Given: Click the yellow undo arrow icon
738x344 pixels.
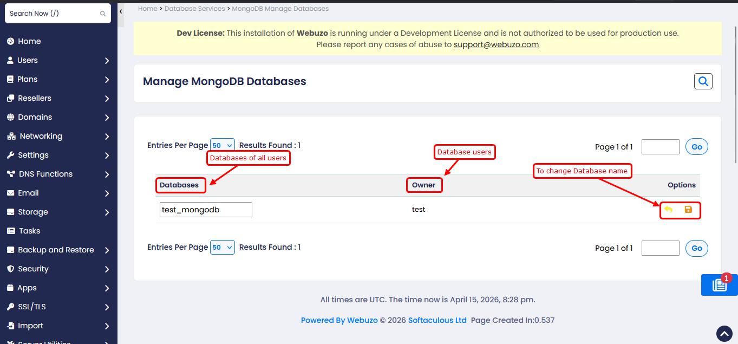Looking at the screenshot, I should tap(669, 210).
